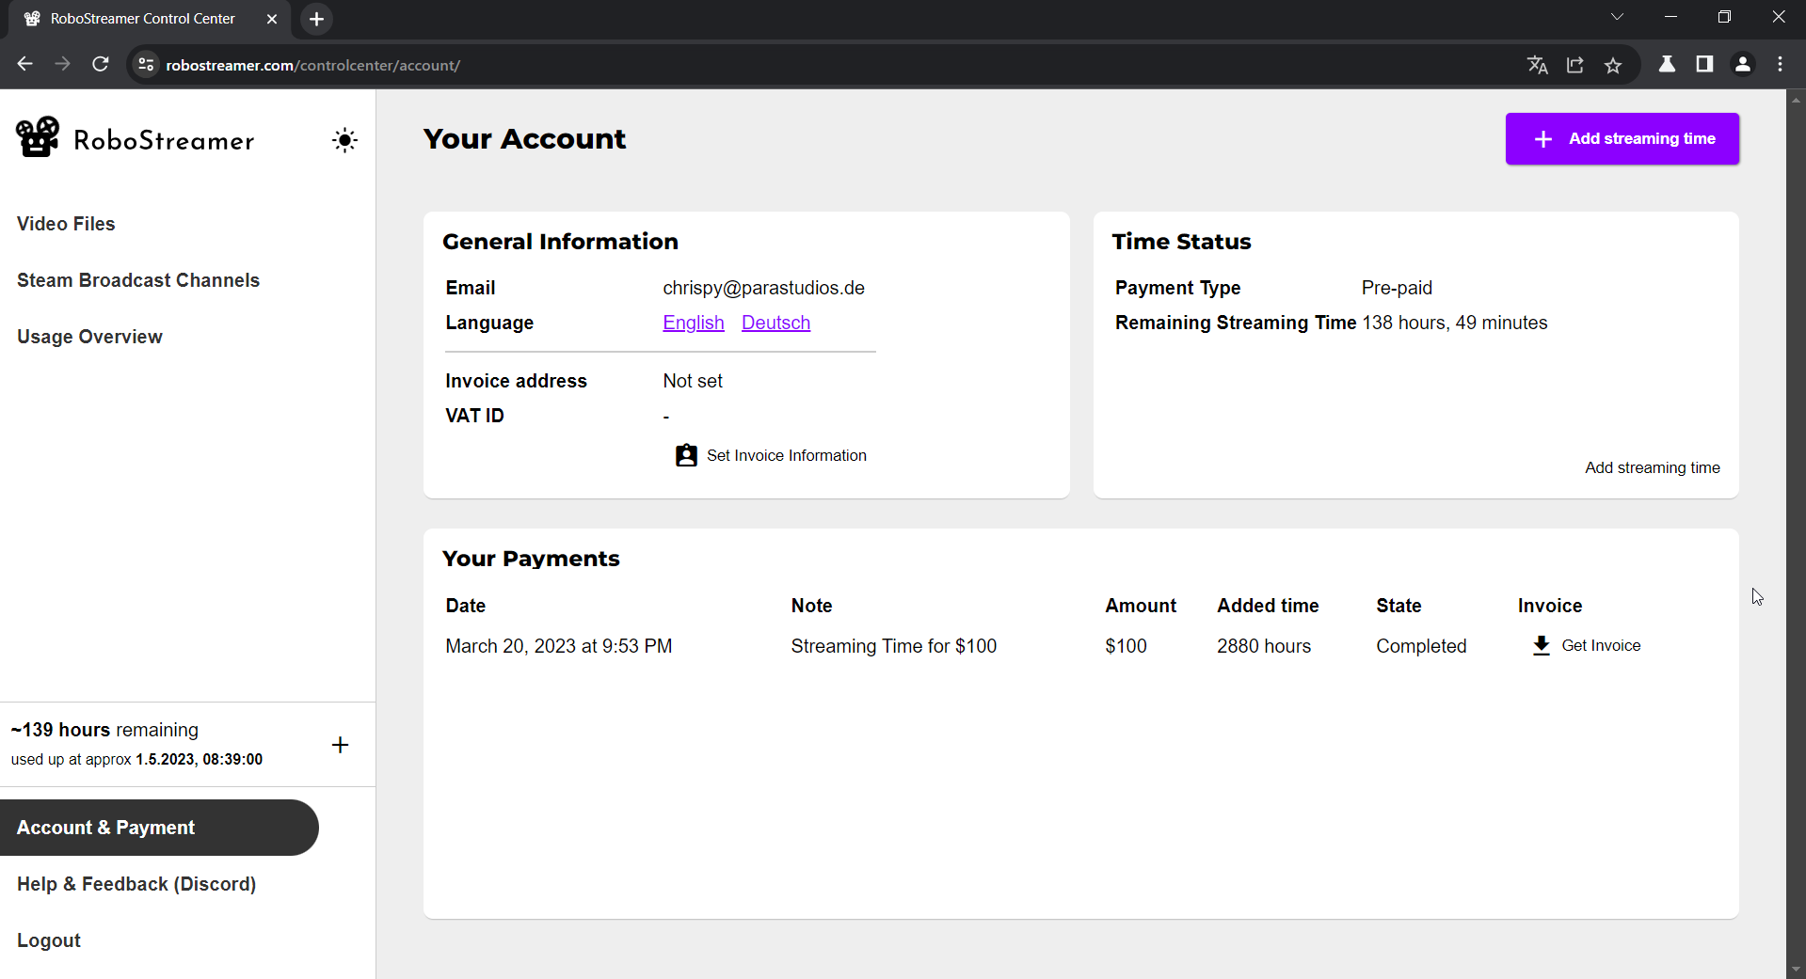The height and width of the screenshot is (979, 1806).
Task: Click the Set Invoice Information badge icon
Action: (686, 455)
